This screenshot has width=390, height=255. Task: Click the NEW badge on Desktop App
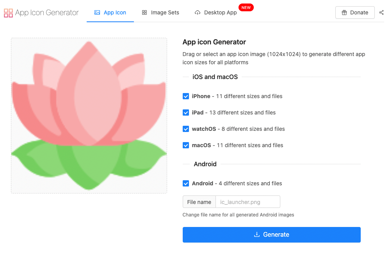(x=246, y=8)
